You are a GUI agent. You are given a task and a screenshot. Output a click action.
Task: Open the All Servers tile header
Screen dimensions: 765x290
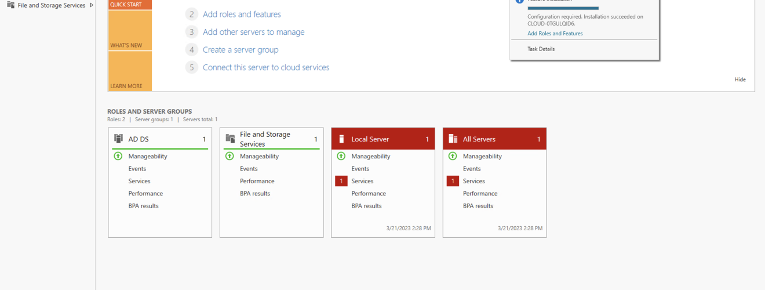pyautogui.click(x=494, y=139)
